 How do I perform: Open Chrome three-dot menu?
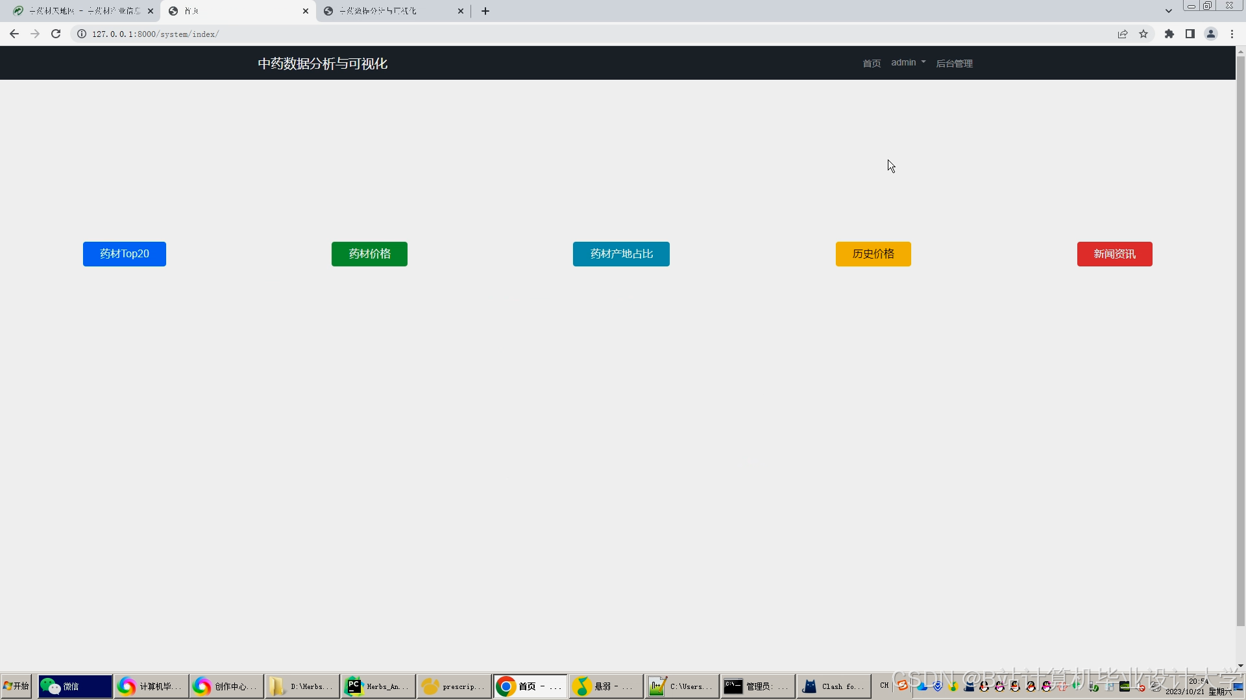tap(1232, 34)
